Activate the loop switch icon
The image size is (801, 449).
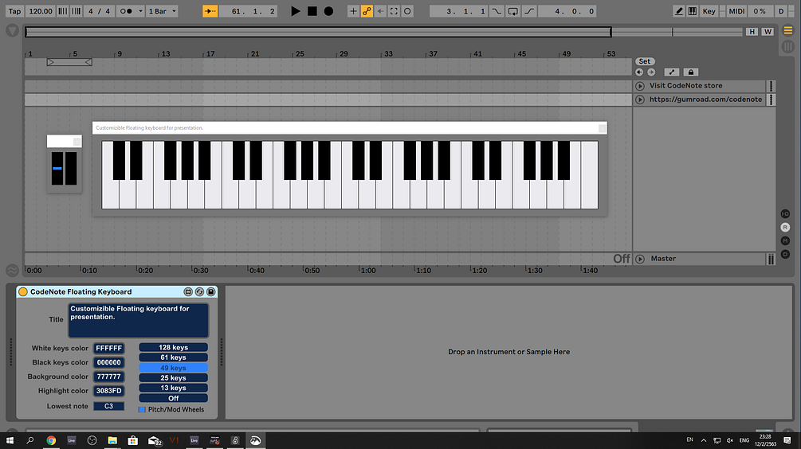[513, 10]
